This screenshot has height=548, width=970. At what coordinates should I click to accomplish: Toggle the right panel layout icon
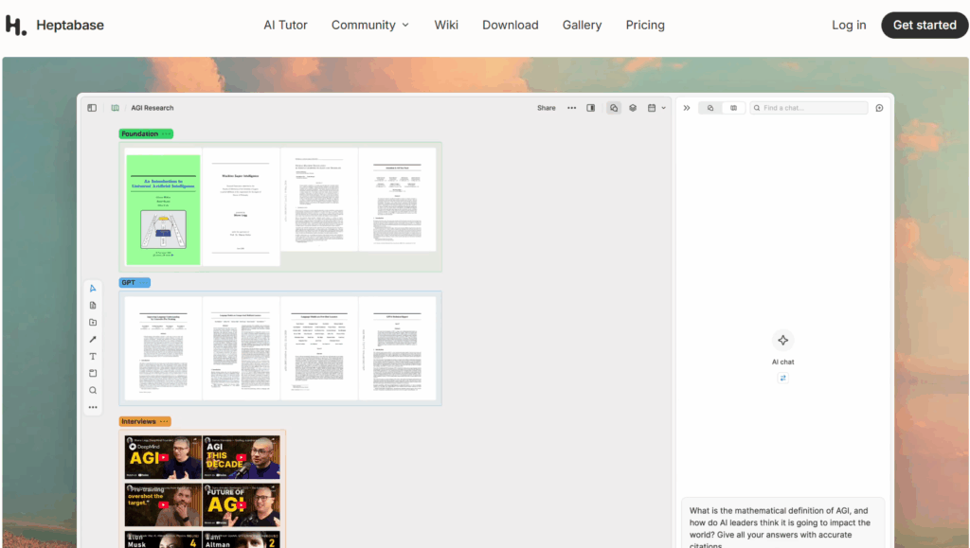(x=591, y=108)
